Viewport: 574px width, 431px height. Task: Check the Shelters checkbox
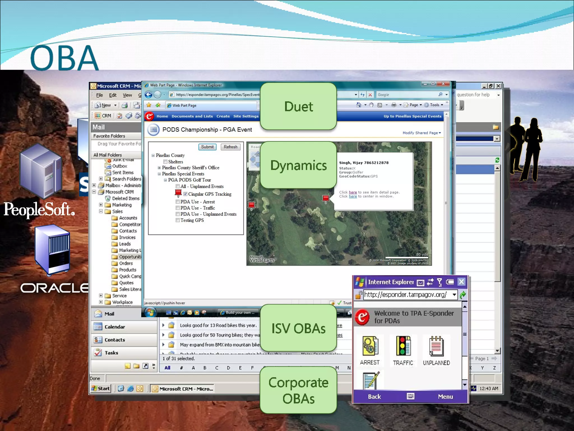tap(165, 162)
